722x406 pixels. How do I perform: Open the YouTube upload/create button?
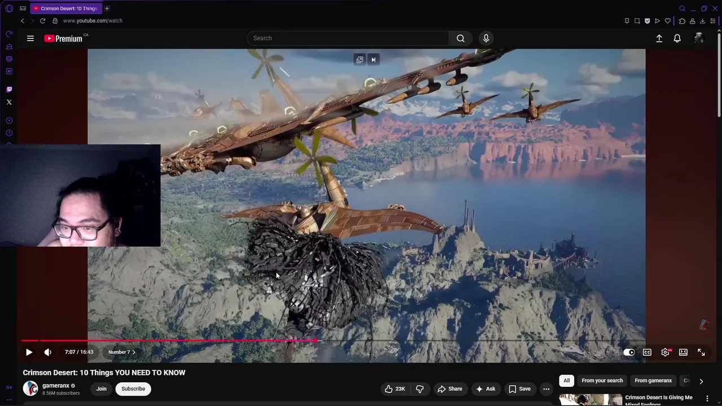tap(659, 38)
